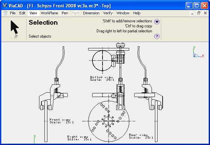Minimize the inner document window
This screenshot has width=210, height=145.
(192, 13)
